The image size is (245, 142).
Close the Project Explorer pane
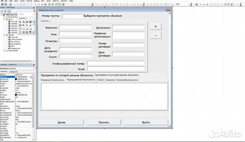(x=33, y=8)
